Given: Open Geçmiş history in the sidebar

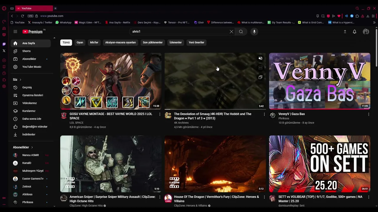Looking at the screenshot, I should click(x=31, y=87).
